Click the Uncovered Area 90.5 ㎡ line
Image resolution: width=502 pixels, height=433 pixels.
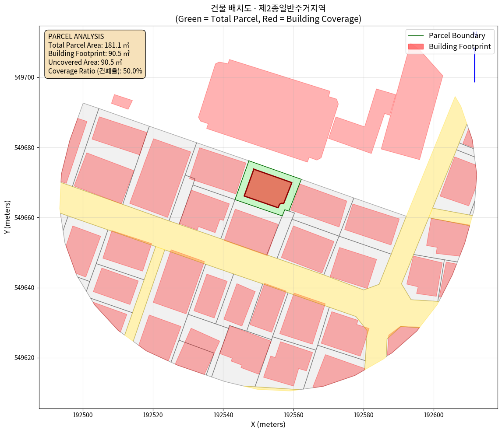[x=85, y=62]
